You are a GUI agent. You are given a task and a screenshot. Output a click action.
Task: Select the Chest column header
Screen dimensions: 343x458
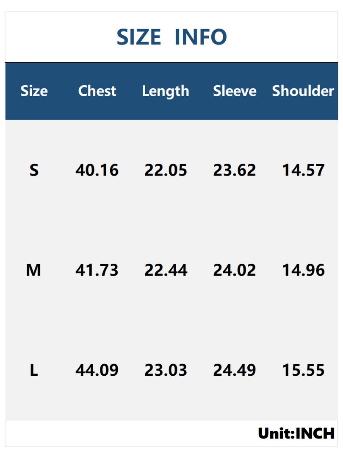pos(97,91)
